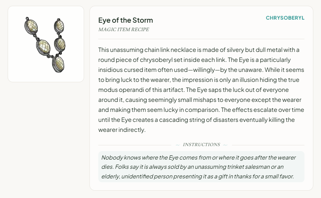Viewport: 321px width, 198px height.
Task: Select the MAGIC ITEM RECIPE subtitle
Action: pos(124,30)
